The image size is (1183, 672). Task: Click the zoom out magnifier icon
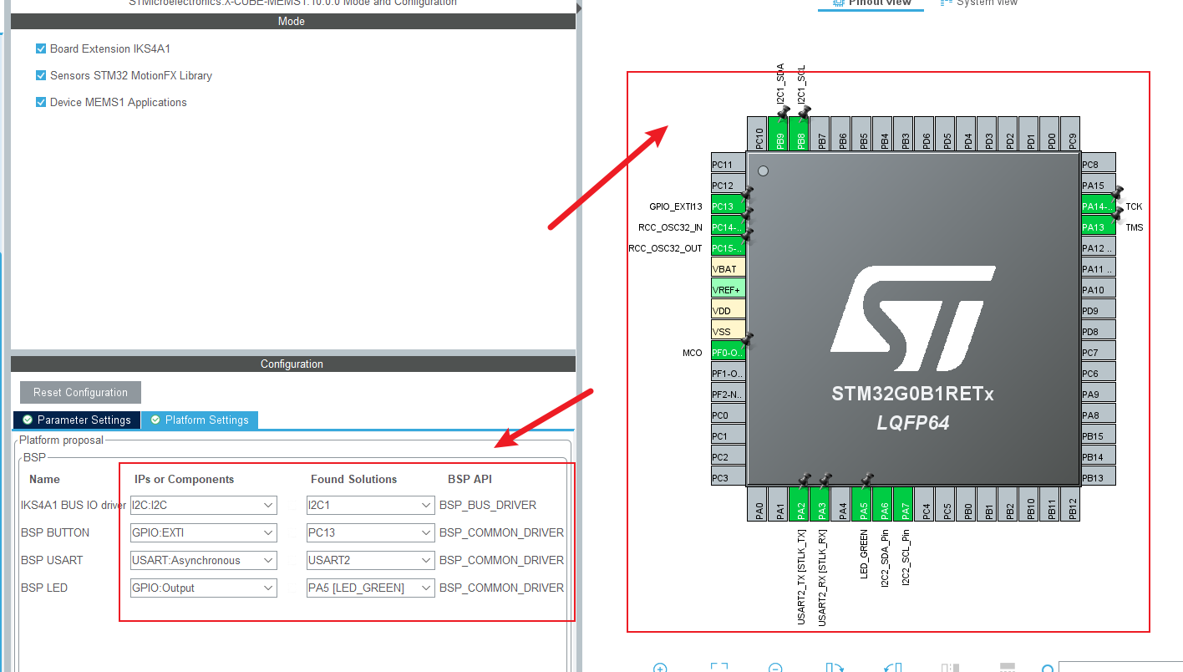(x=775, y=669)
